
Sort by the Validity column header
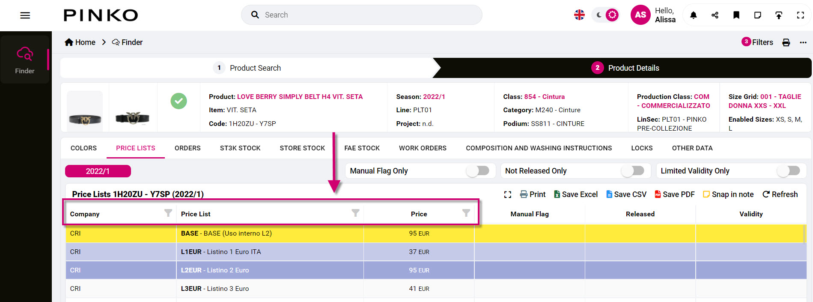[x=751, y=214]
